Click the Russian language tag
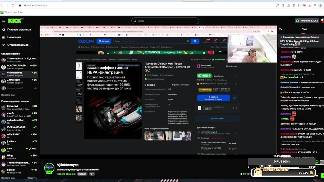Screen dimensions: 324x182 [82, 174]
